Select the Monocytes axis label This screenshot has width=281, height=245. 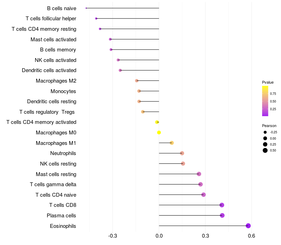point(63,91)
